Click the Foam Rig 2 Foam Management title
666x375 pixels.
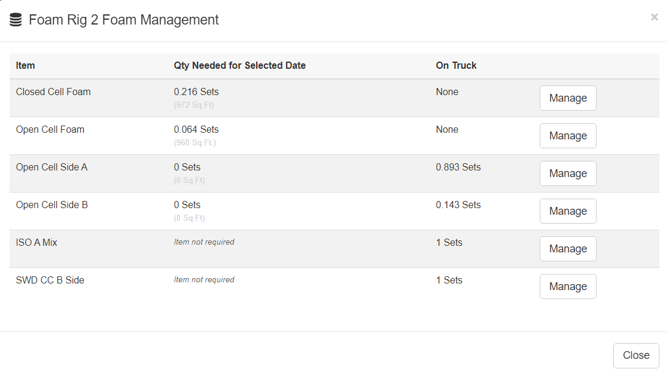123,20
